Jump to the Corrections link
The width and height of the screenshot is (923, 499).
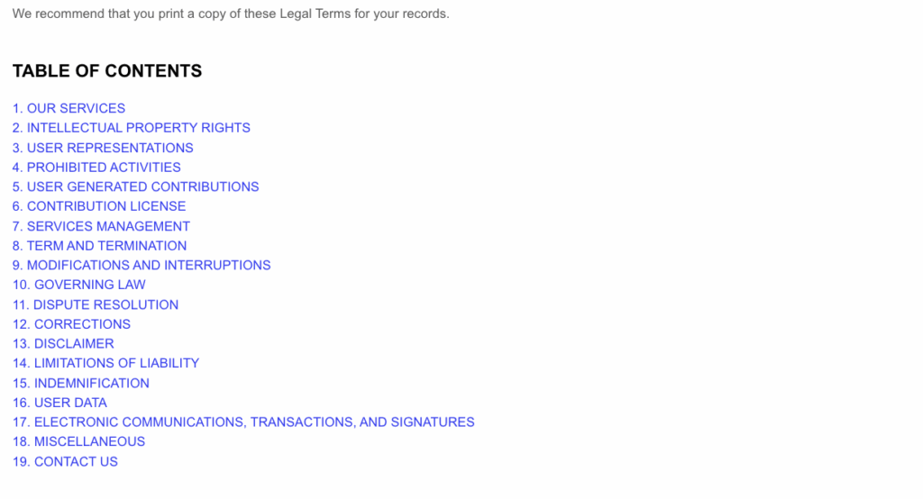click(x=72, y=323)
